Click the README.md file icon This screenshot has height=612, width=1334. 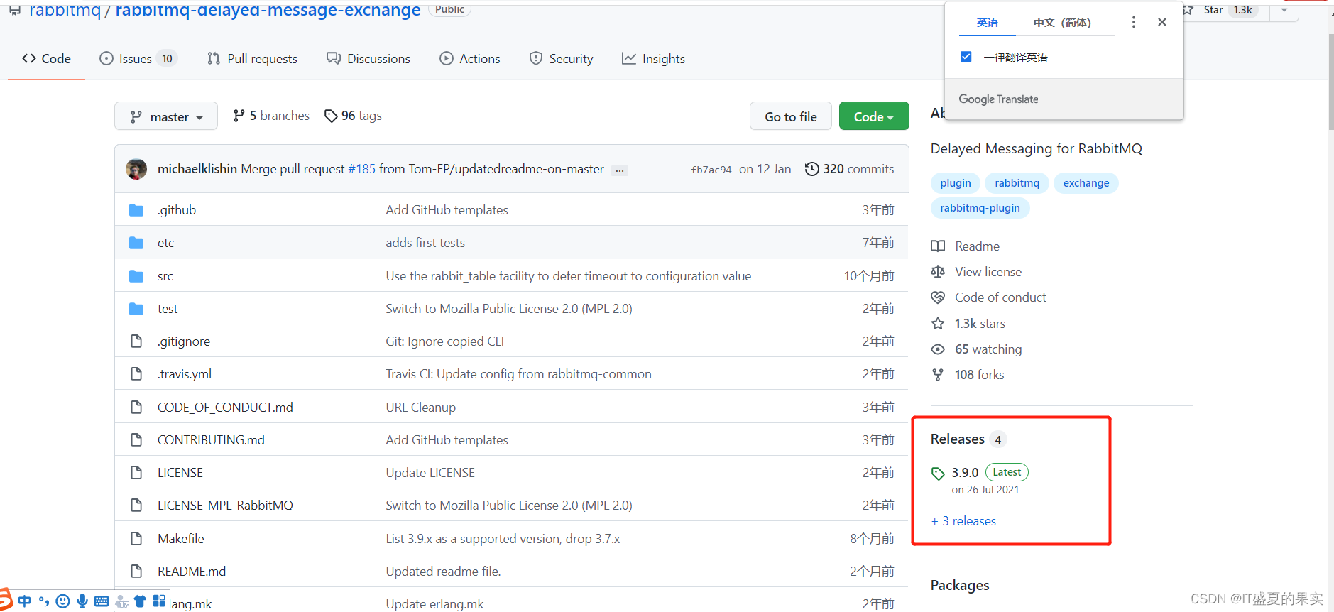point(136,572)
